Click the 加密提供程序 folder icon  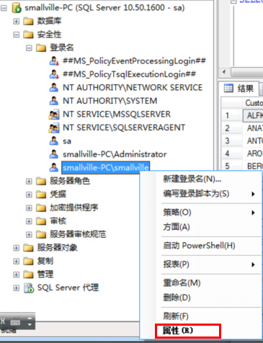point(41,208)
